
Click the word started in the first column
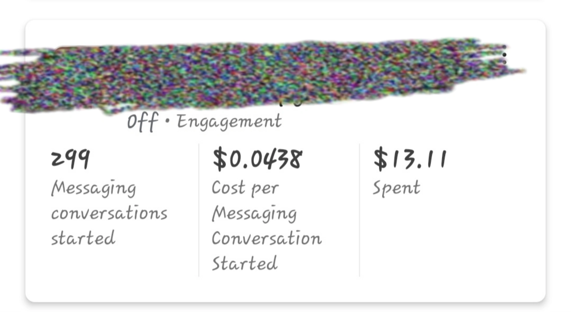(x=83, y=238)
